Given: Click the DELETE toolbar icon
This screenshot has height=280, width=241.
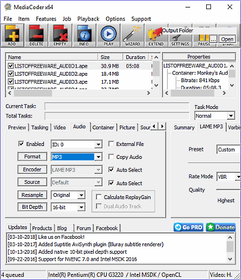Looking at the screenshot, I should 36,35.
